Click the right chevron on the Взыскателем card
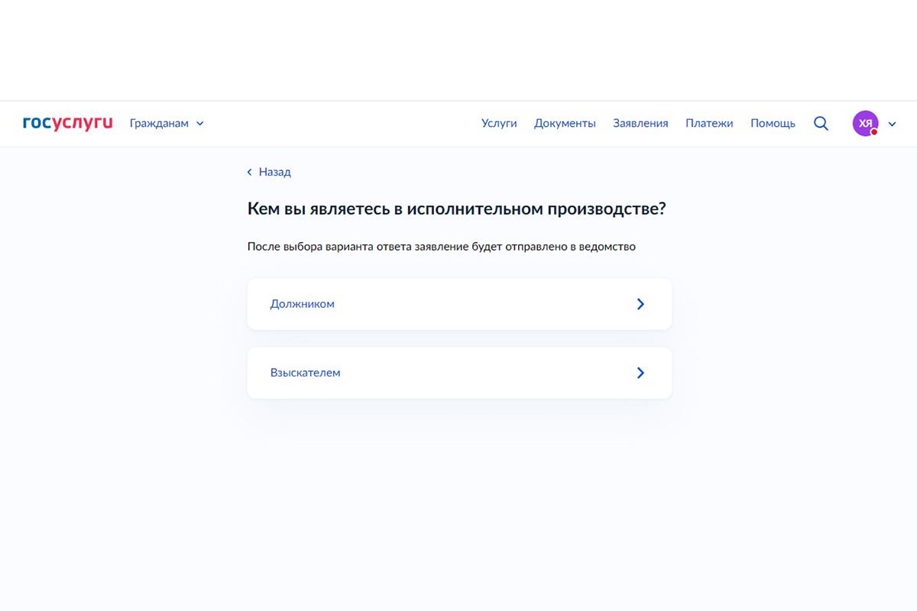The image size is (917, 611). 640,373
